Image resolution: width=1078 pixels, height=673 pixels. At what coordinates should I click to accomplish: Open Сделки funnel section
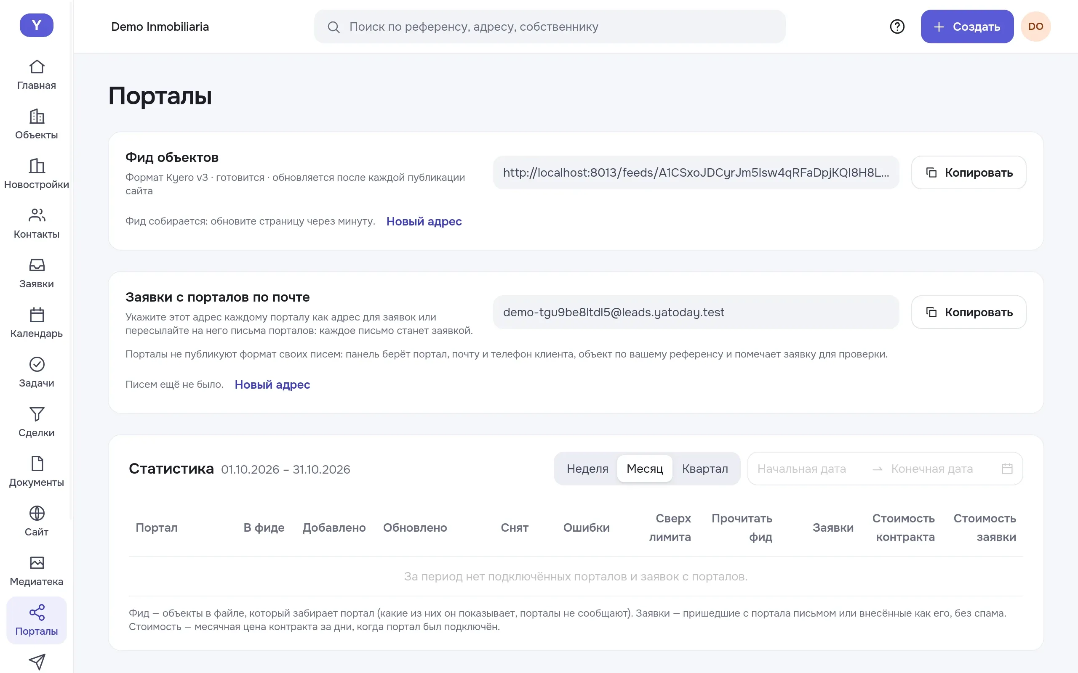(x=37, y=422)
